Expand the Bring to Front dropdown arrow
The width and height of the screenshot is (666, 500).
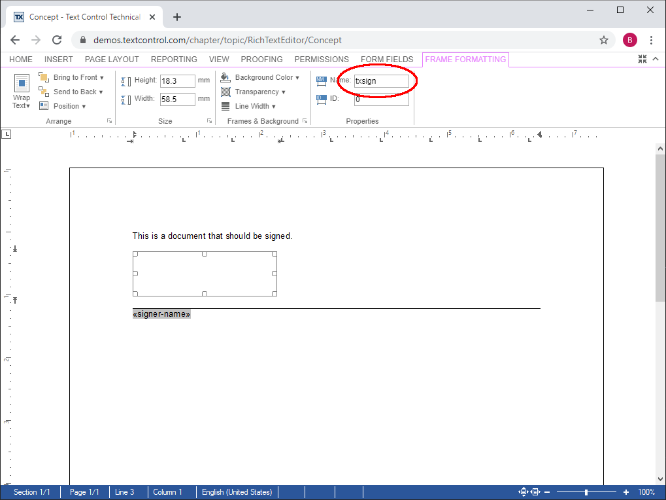click(x=102, y=77)
